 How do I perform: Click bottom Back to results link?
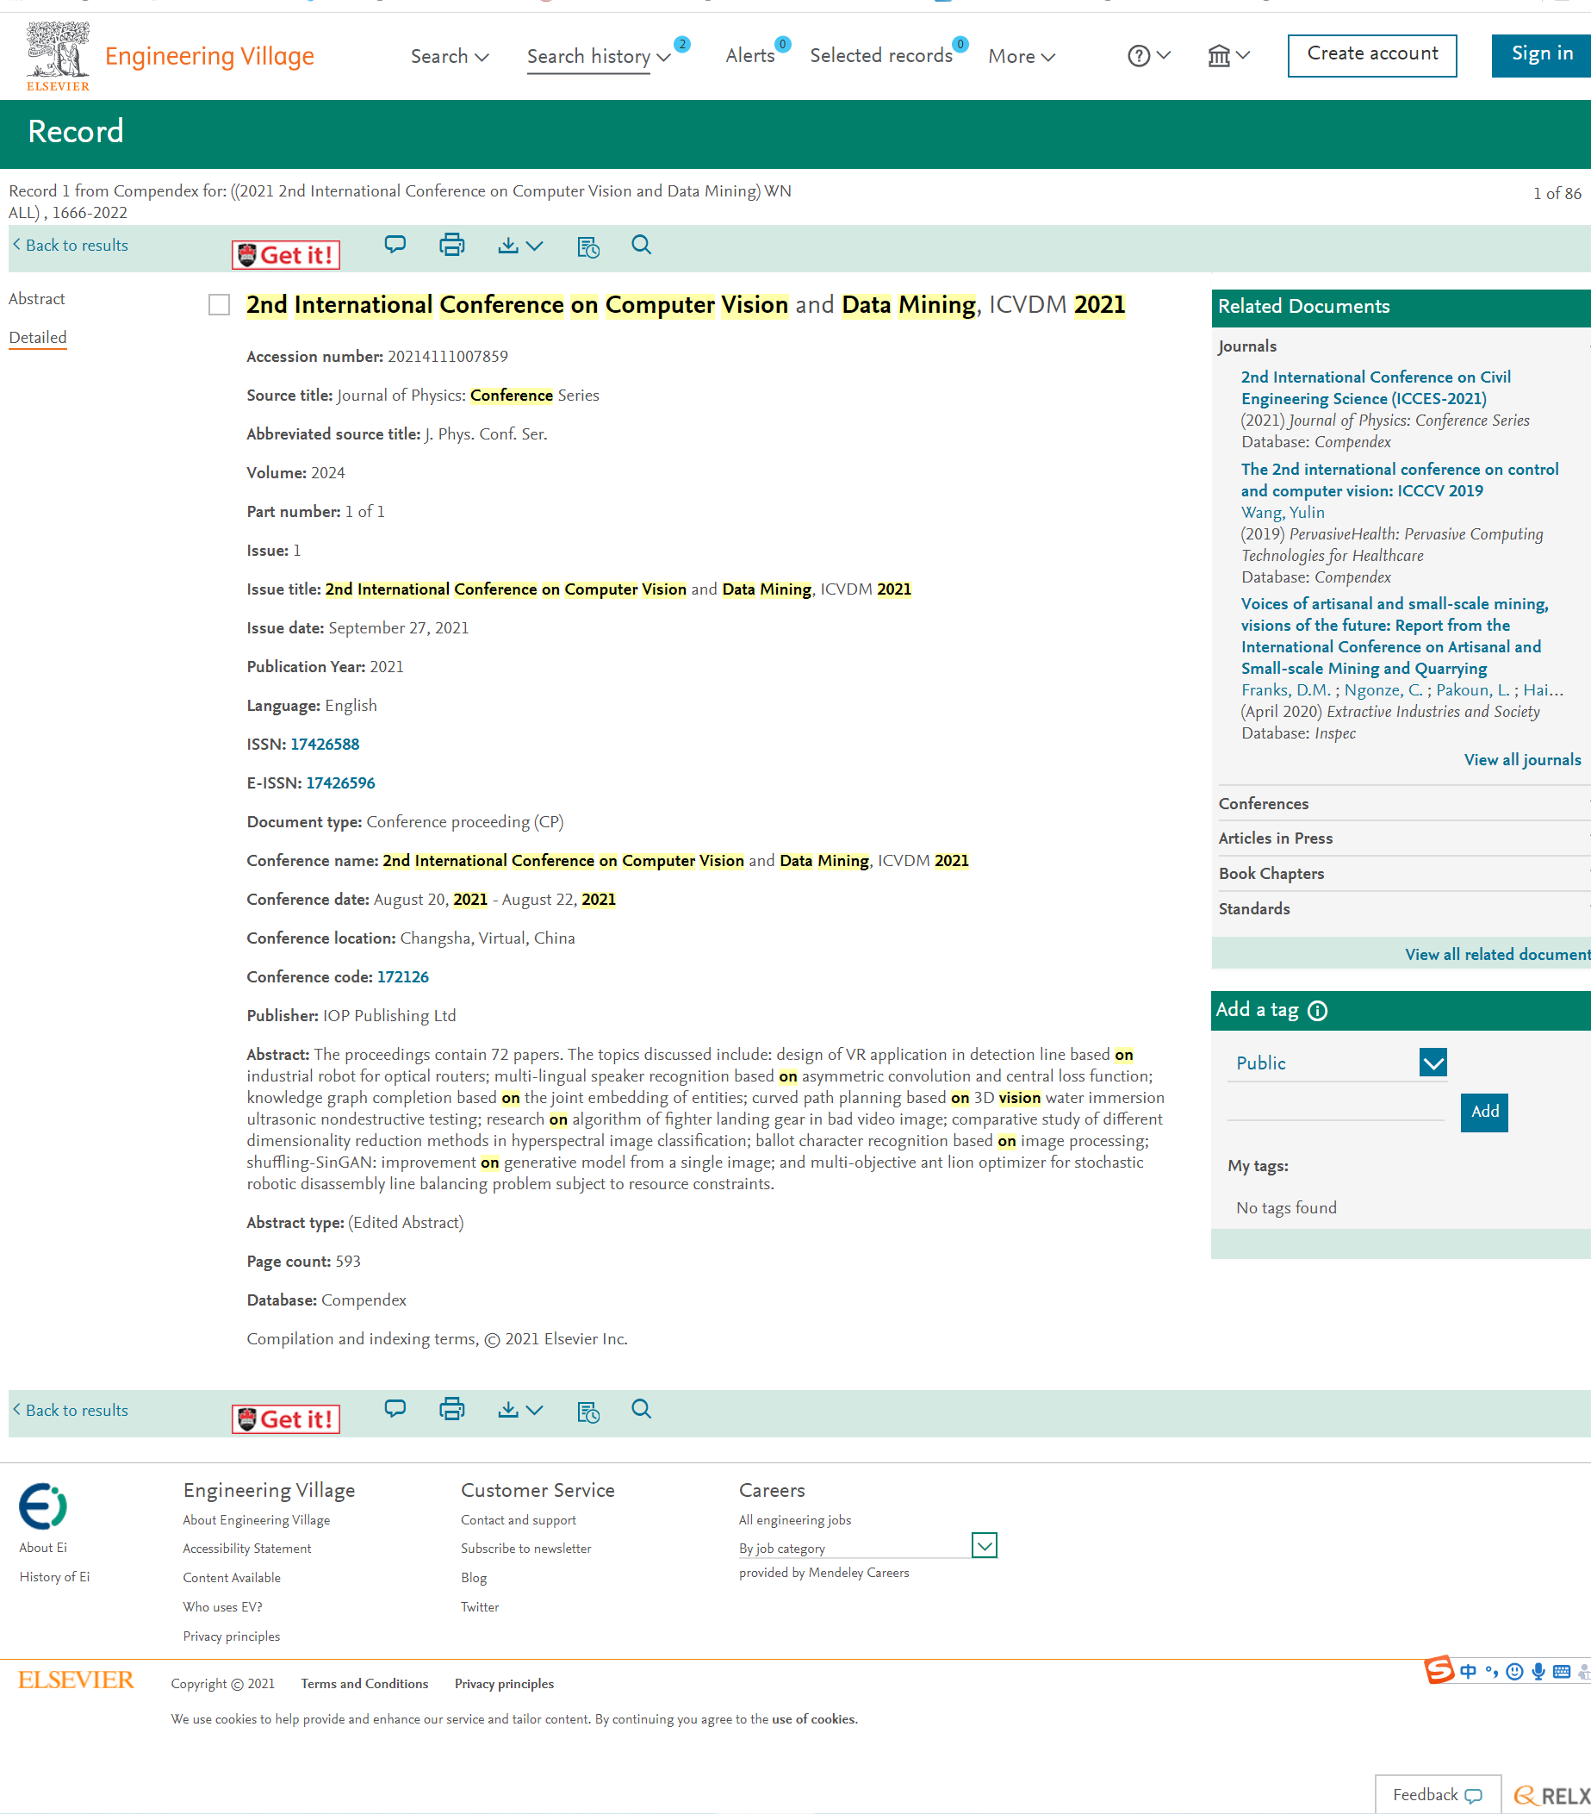[70, 1410]
